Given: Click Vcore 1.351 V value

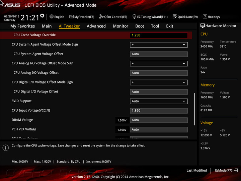Looking at the screenshot, I should coord(225,59).
